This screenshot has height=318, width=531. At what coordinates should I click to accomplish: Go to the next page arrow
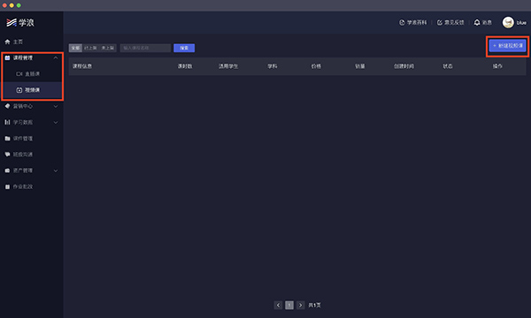pyautogui.click(x=300, y=305)
